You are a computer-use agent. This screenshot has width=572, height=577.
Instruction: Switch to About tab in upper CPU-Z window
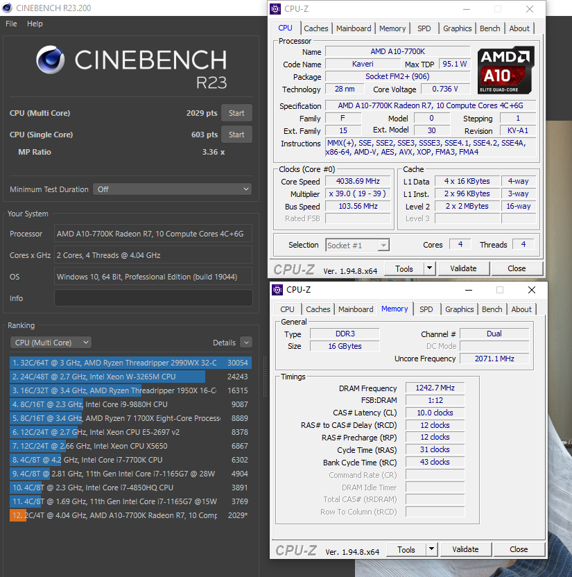(x=519, y=28)
